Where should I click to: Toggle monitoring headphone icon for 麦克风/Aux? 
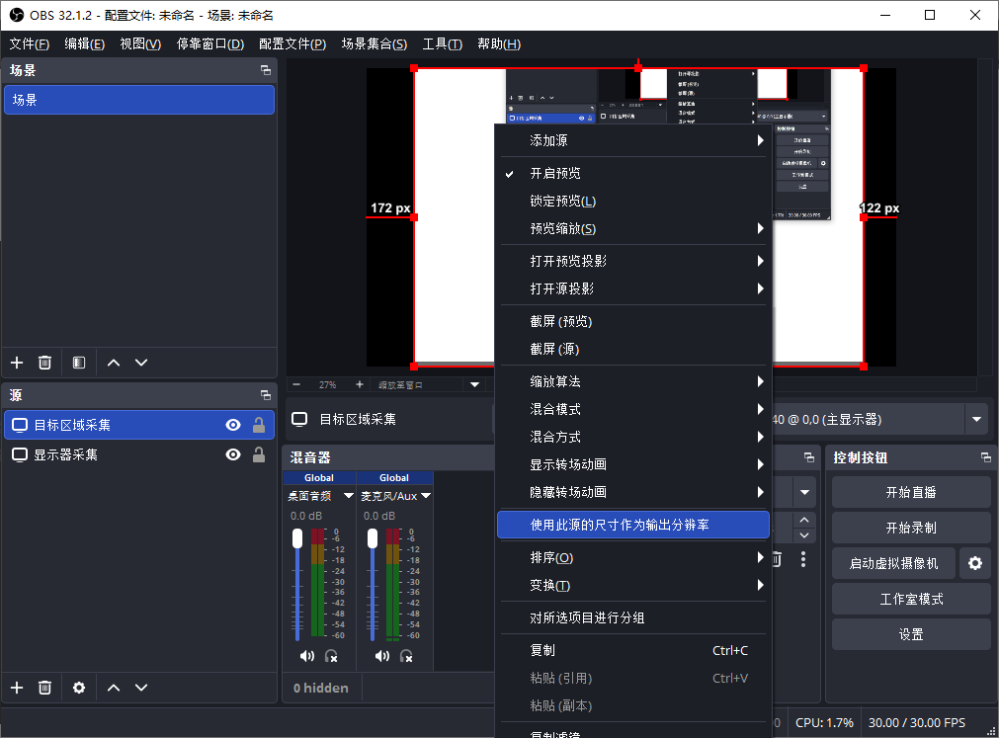pyautogui.click(x=406, y=656)
